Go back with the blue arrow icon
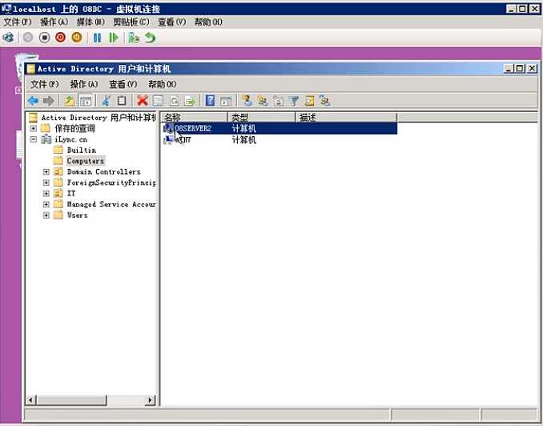Viewport: 543px width, 426px height. pos(34,101)
